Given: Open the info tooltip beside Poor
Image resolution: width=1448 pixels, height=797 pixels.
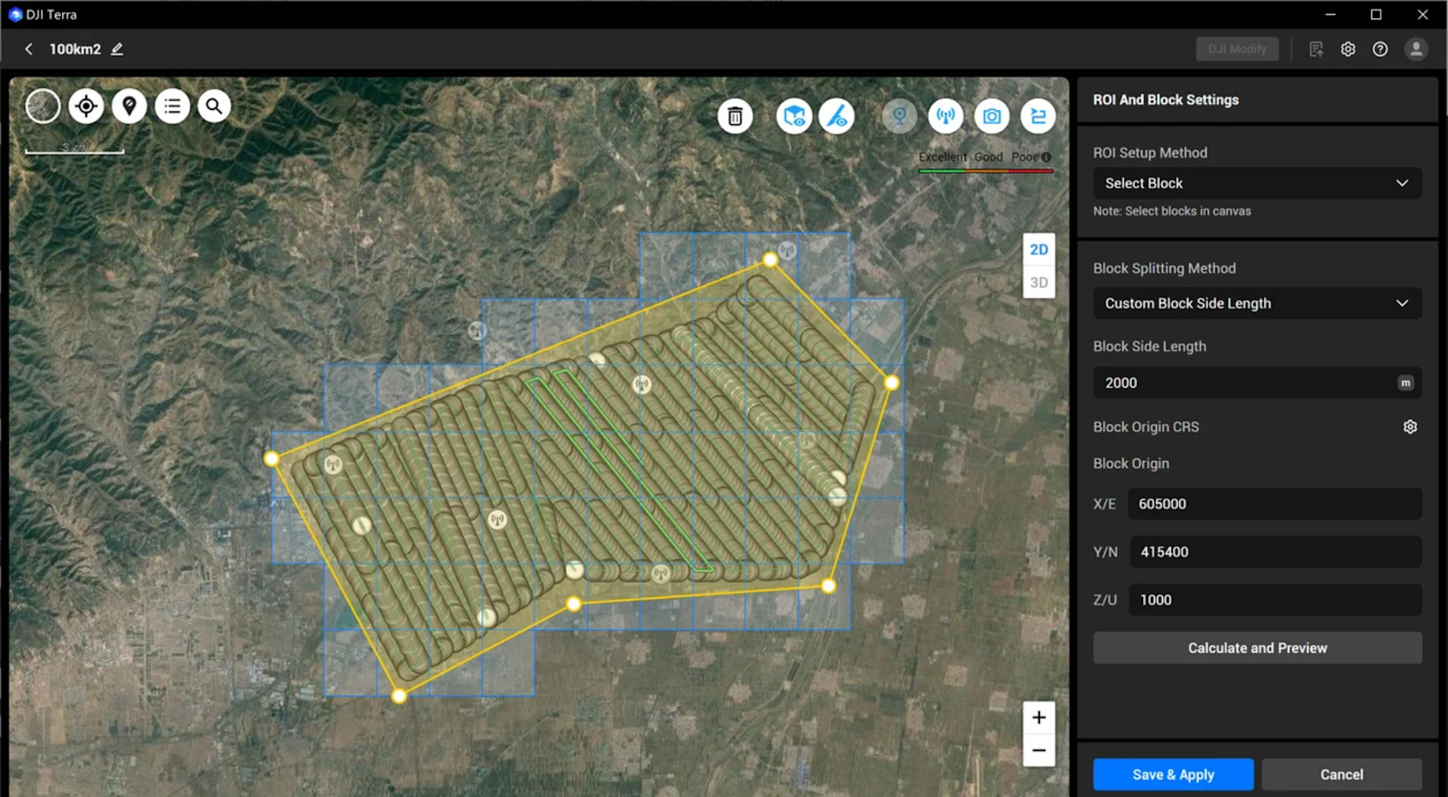Looking at the screenshot, I should pos(1046,157).
